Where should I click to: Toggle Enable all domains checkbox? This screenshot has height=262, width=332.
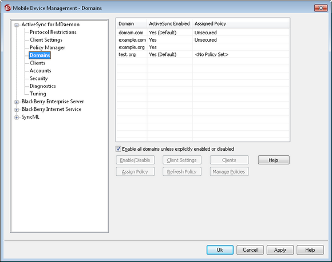[118, 149]
